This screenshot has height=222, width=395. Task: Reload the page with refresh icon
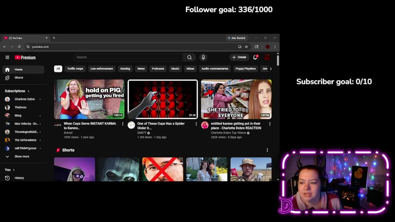19,47
